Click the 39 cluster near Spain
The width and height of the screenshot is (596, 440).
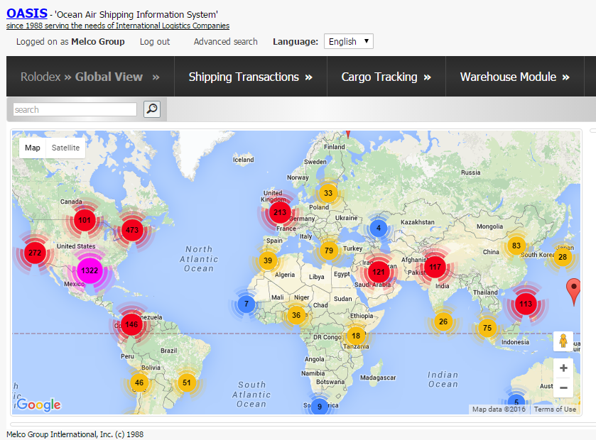click(268, 260)
